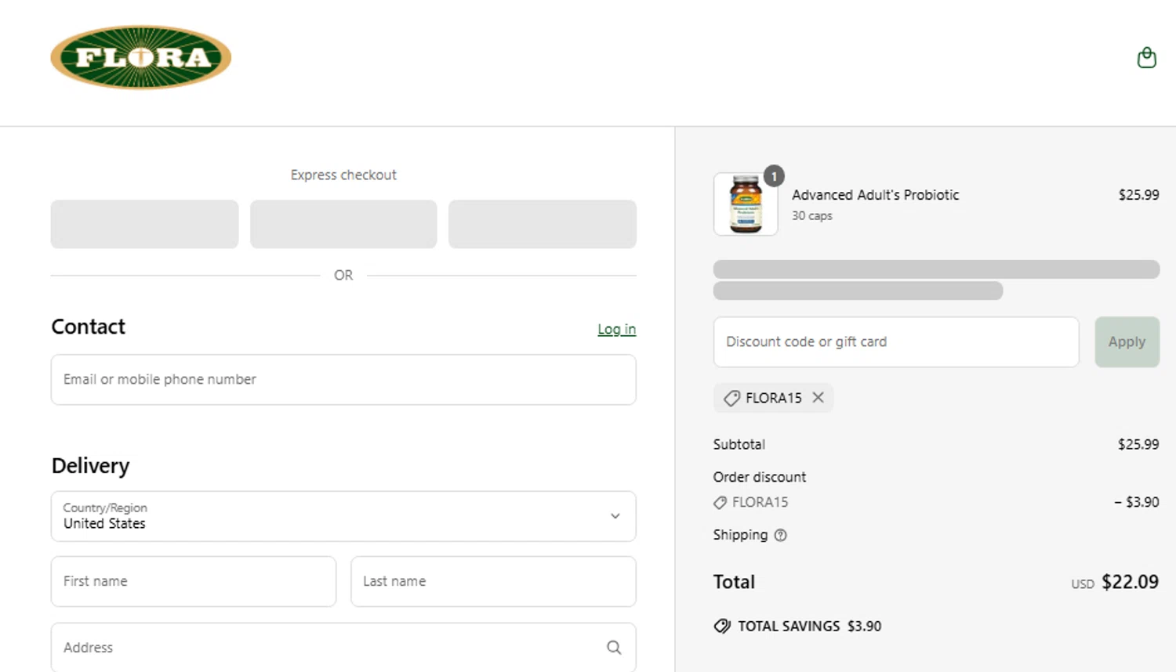Click the Subtotal label
This screenshot has height=672, width=1176.
click(739, 444)
